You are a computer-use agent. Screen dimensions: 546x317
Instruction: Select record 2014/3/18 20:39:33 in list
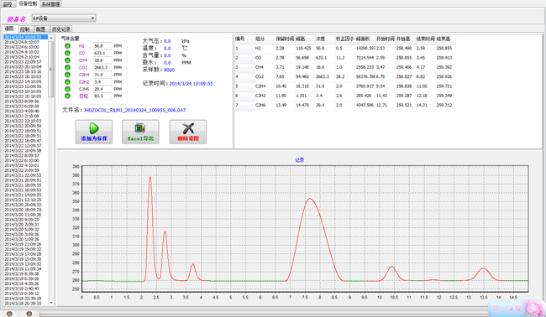(26, 304)
